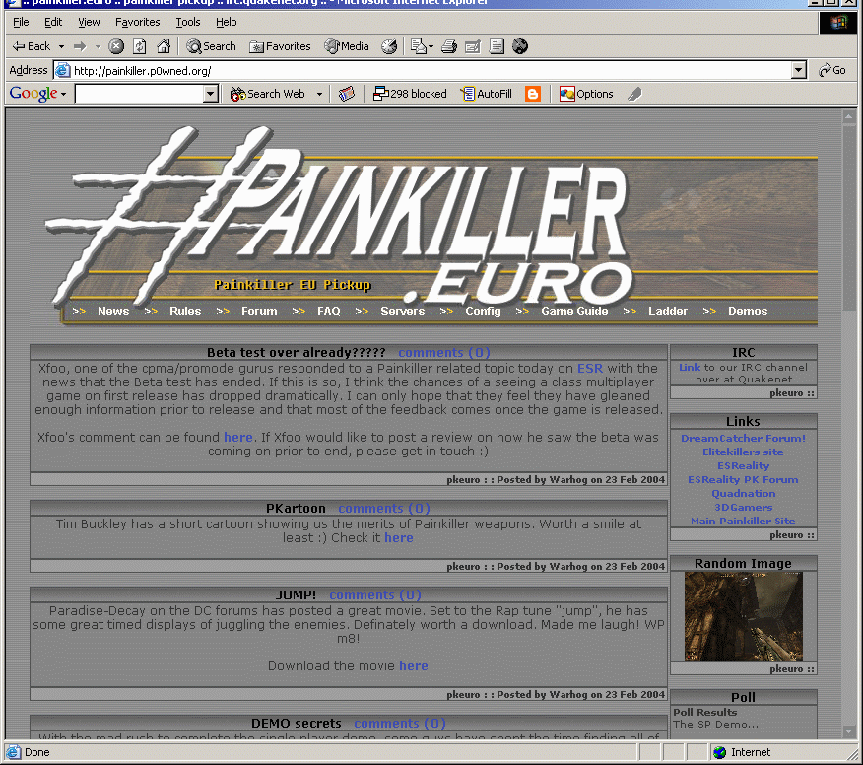This screenshot has height=765, width=863.
Task: Open the Search pane in the toolbar
Action: click(x=212, y=46)
